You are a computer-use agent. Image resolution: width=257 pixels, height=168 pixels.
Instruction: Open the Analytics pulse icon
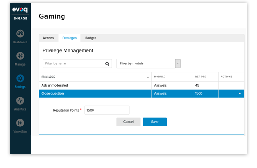20,100
